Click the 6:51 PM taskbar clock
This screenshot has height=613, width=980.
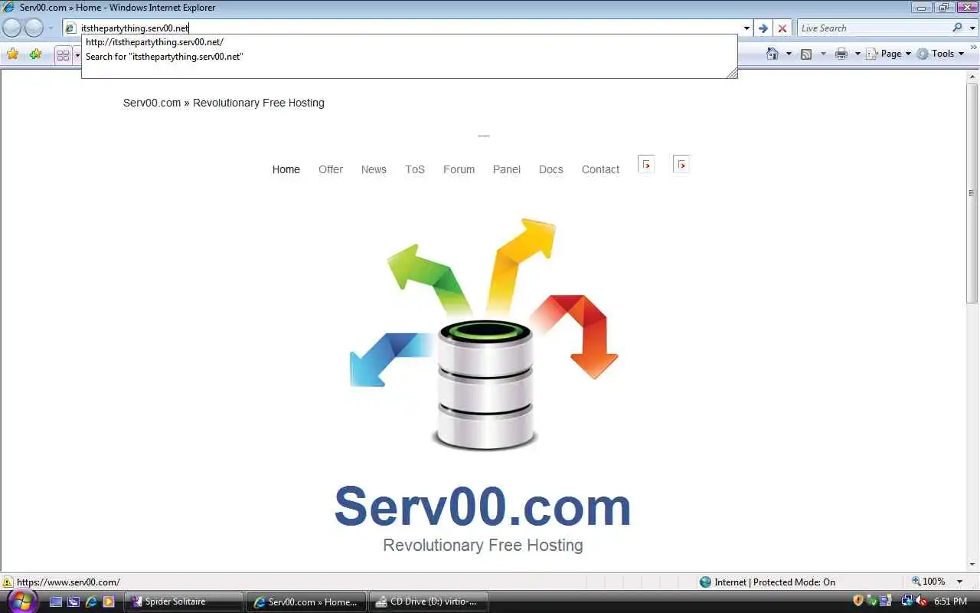(x=951, y=602)
